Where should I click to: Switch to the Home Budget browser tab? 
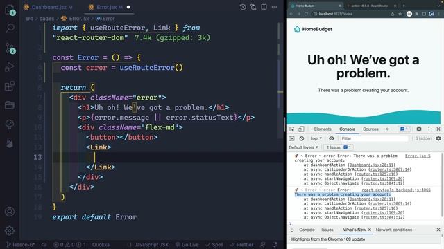tap(316, 6)
